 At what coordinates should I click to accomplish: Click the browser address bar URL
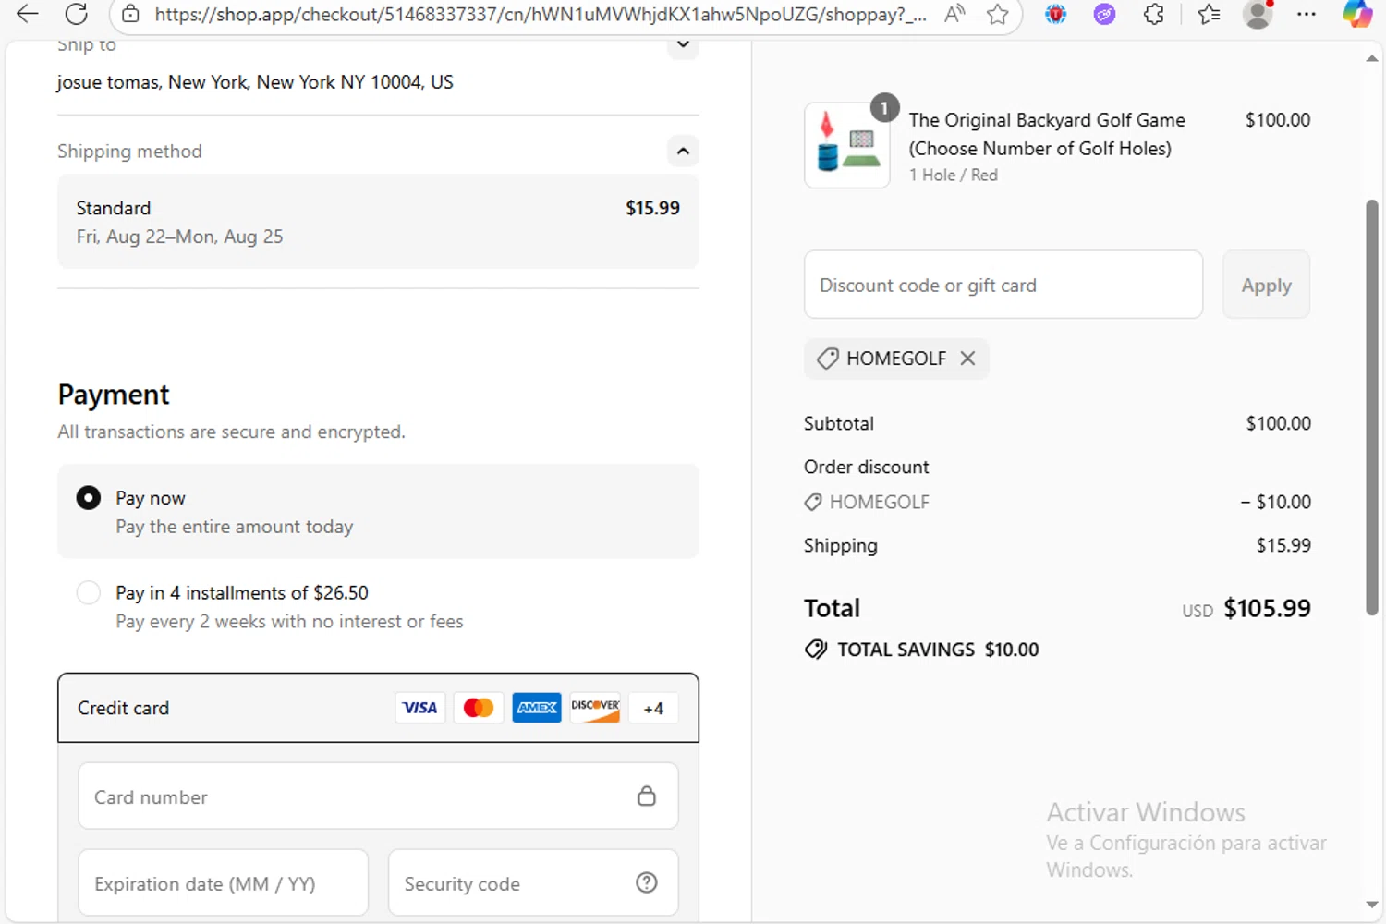point(541,14)
